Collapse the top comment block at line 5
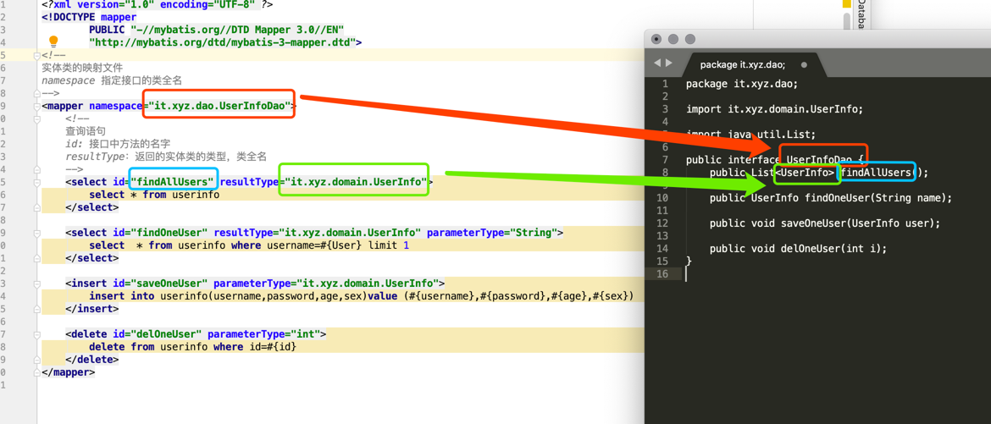This screenshot has height=424, width=991. (37, 56)
